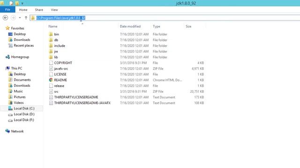Select the THIRDPARTYLICENSEREADME text document icon

click(x=51, y=97)
